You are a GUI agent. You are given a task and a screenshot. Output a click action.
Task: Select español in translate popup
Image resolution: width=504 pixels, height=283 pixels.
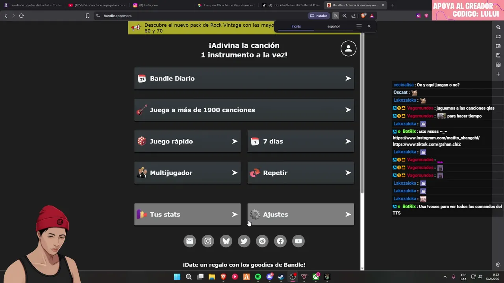click(x=334, y=26)
